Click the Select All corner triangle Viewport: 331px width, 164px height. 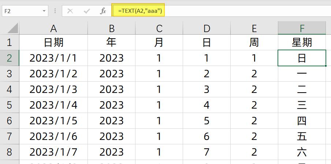coord(13,28)
